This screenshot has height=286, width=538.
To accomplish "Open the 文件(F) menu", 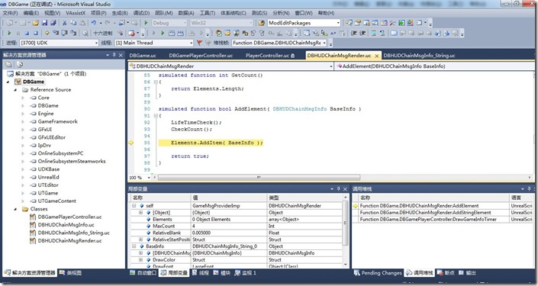I will click(10, 13).
